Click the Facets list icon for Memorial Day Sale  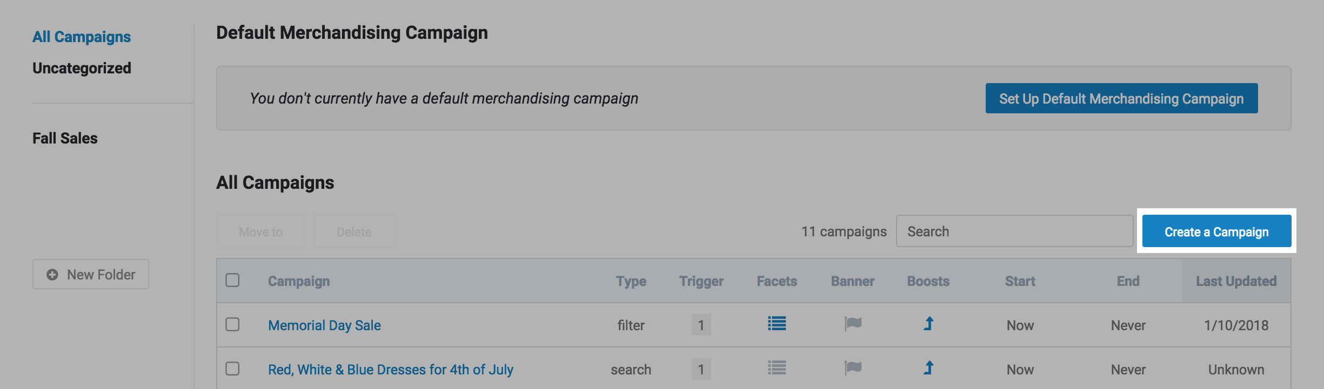777,324
